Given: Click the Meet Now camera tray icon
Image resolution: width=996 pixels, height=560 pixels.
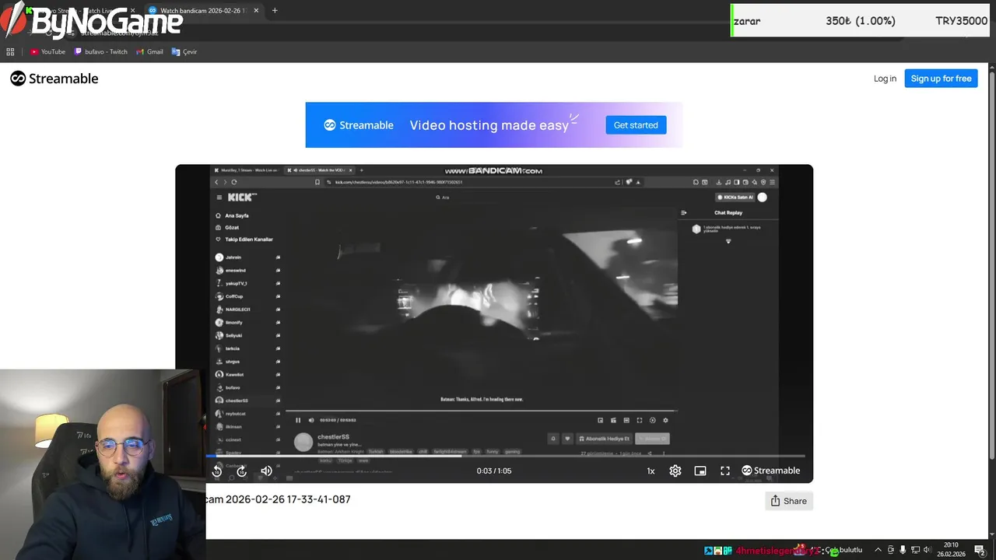Looking at the screenshot, I should (x=891, y=550).
